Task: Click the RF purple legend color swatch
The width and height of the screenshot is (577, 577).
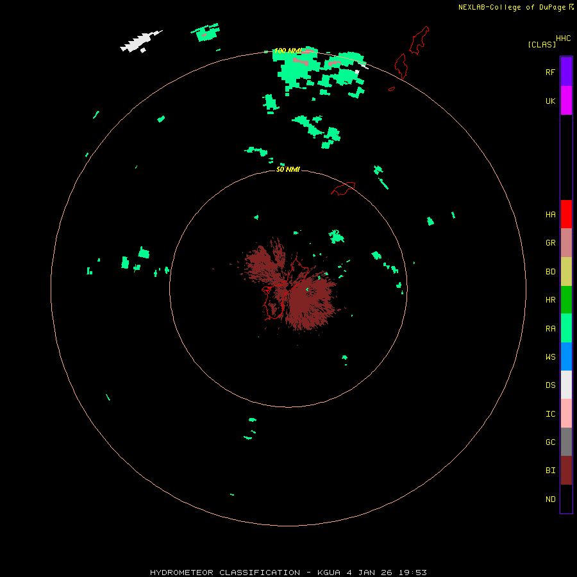Action: 566,72
